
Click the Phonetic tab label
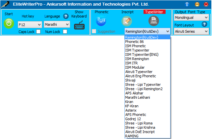[101, 12]
